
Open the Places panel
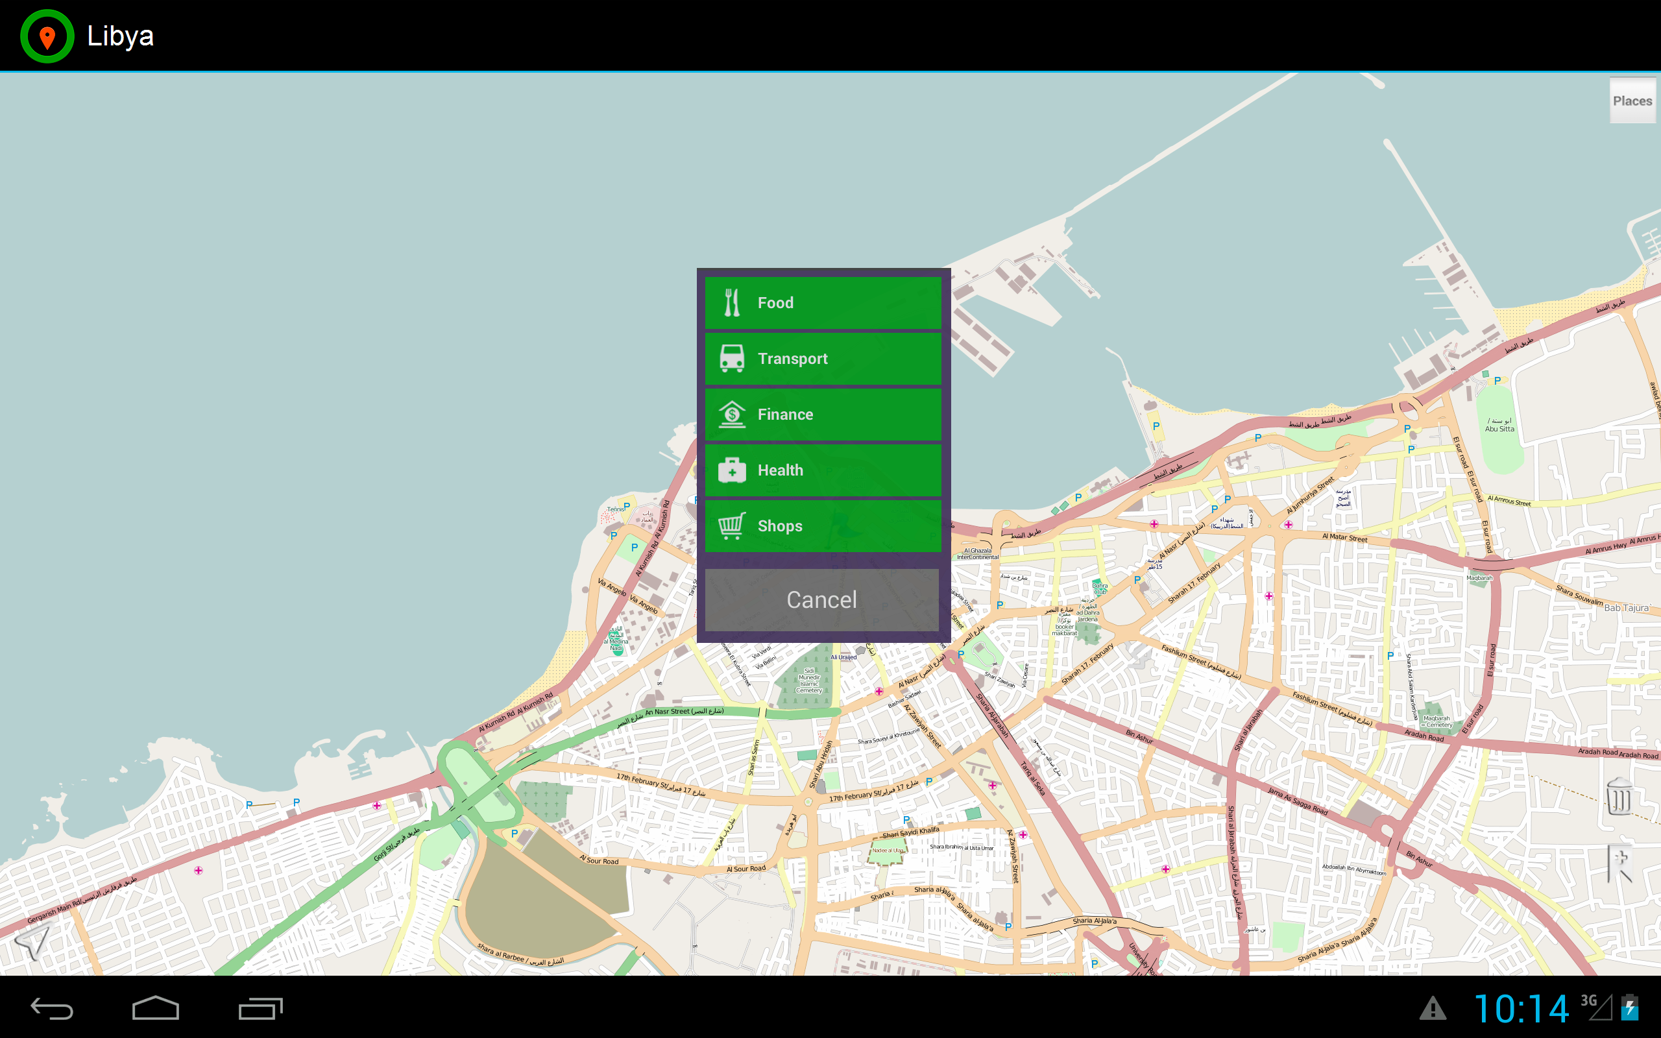tap(1632, 100)
